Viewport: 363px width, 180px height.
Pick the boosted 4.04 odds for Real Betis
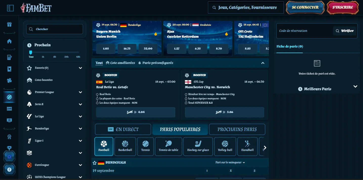(x=136, y=112)
